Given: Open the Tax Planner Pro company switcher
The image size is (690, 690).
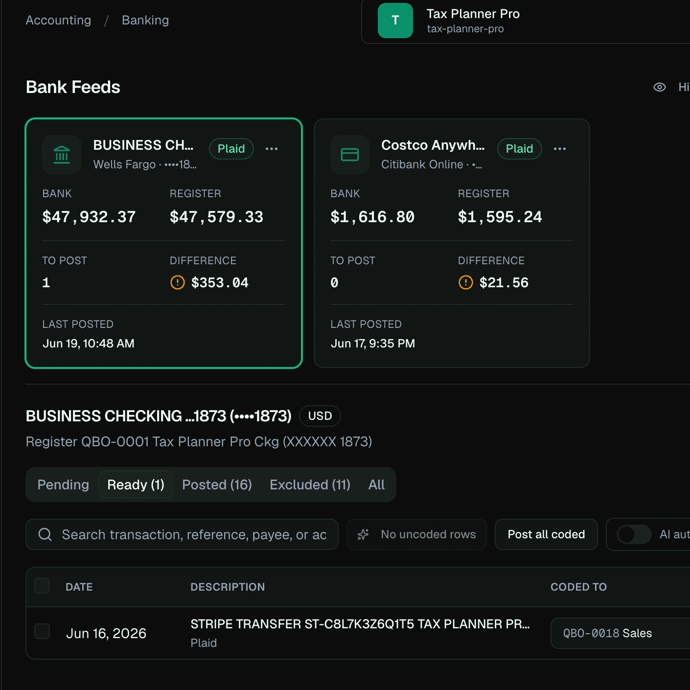Looking at the screenshot, I should (526, 21).
